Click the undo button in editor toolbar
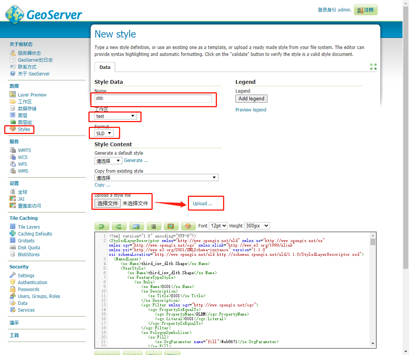 coord(102,226)
